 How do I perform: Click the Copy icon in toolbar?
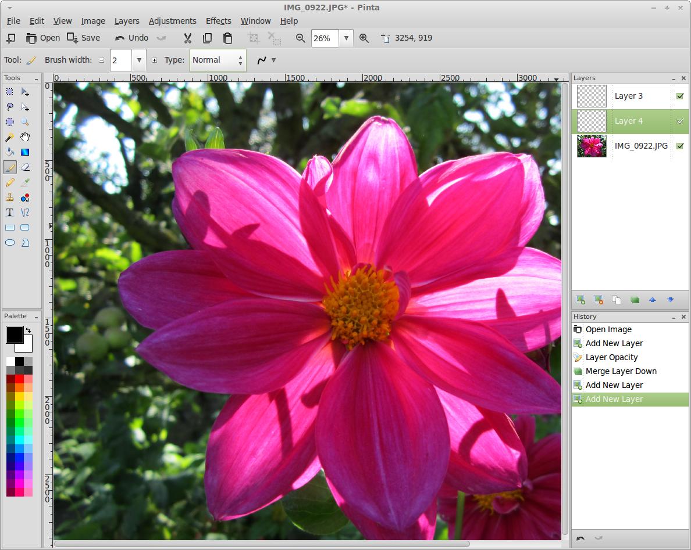point(207,38)
